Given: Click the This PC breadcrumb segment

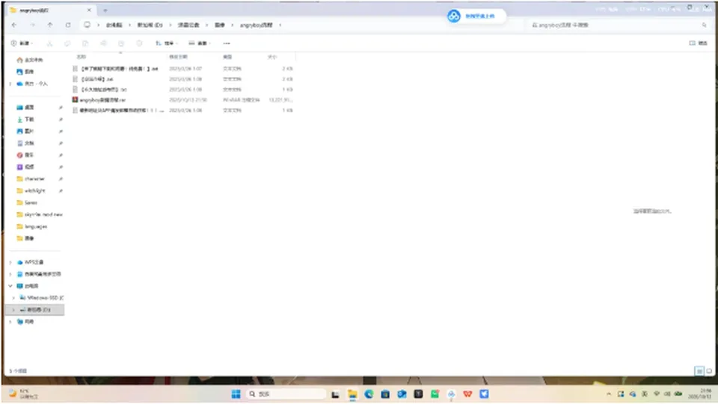Looking at the screenshot, I should [114, 25].
